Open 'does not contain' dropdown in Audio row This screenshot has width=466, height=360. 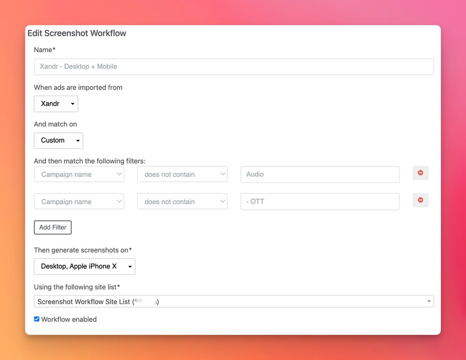182,174
